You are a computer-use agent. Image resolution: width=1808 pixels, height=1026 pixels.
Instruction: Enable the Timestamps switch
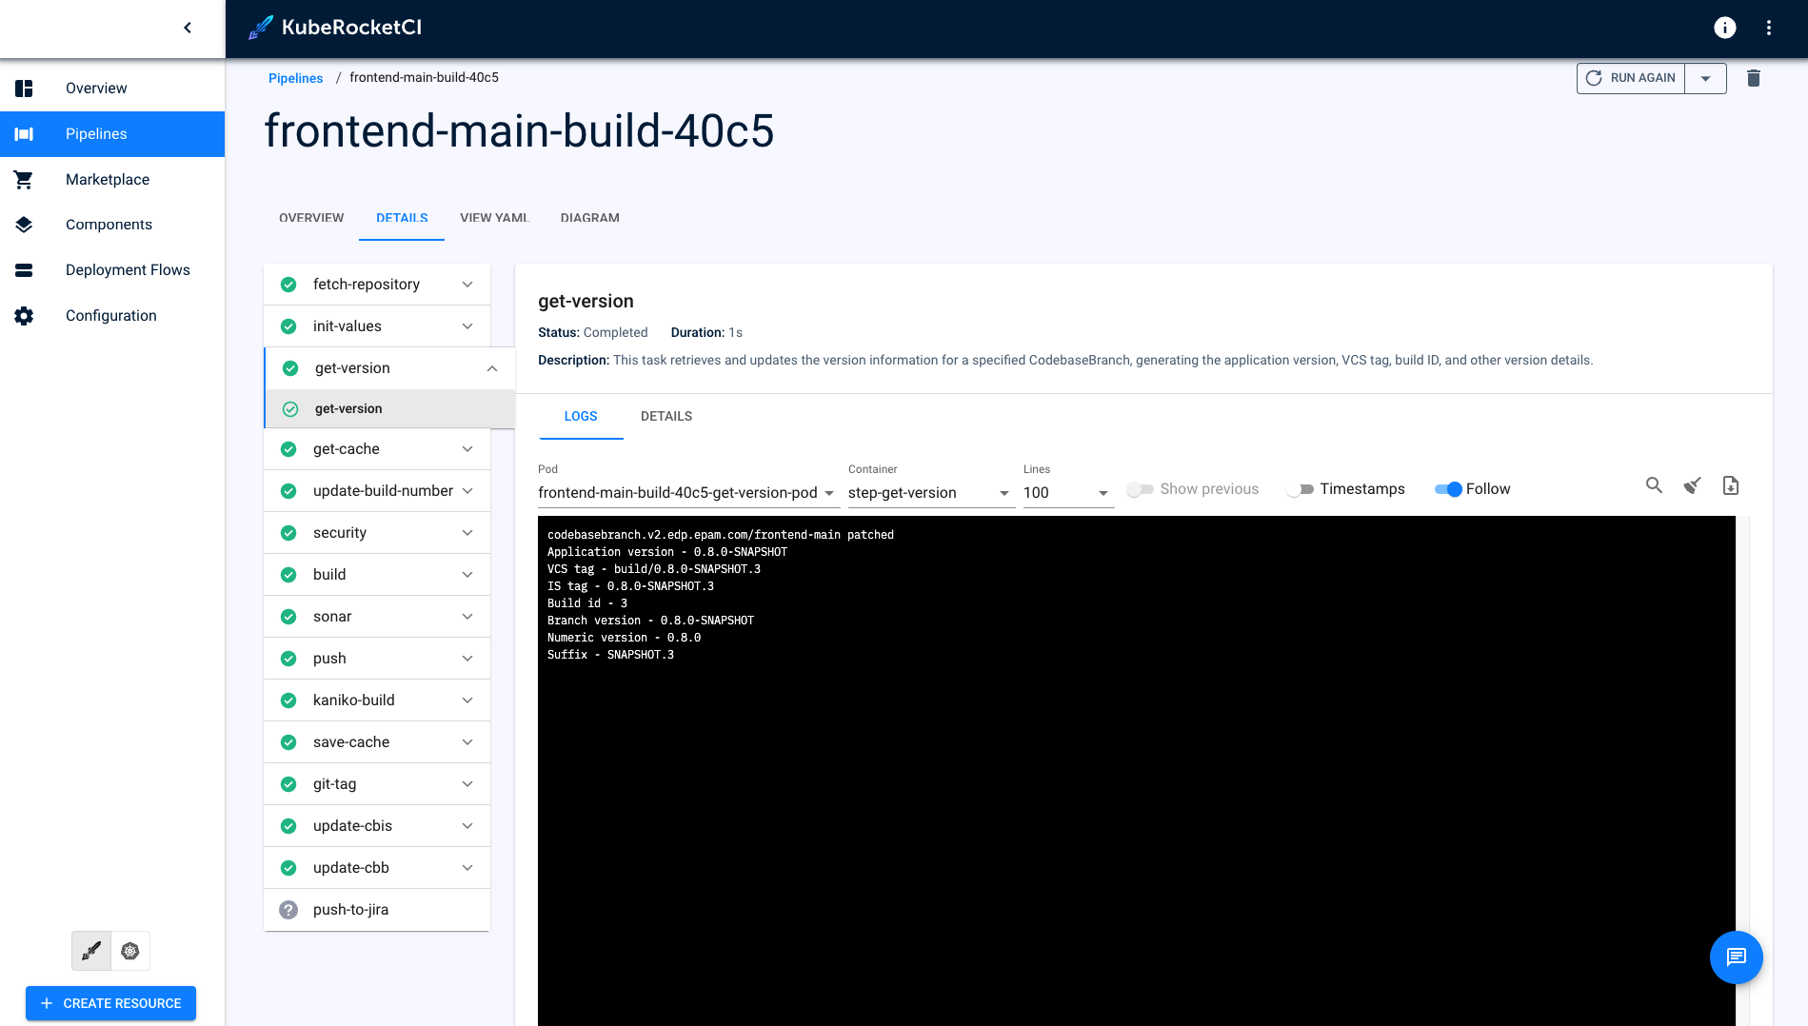point(1300,489)
